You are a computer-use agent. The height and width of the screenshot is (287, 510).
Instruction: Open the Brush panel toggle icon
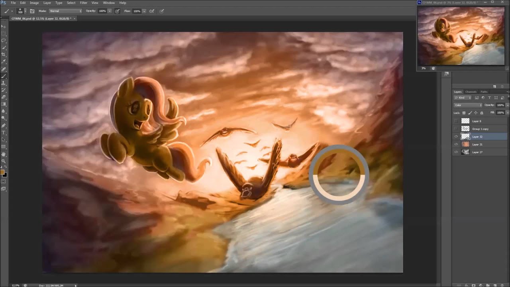point(32,11)
